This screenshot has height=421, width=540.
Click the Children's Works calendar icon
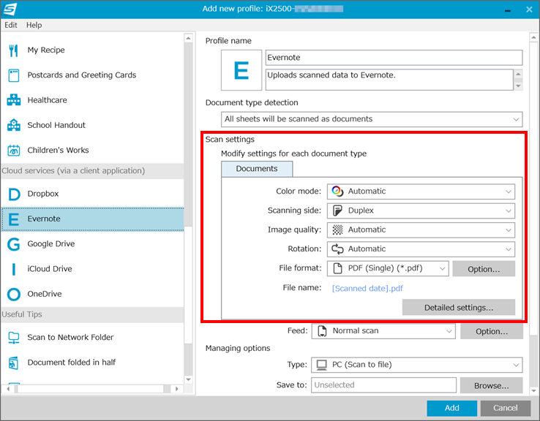tap(13, 151)
